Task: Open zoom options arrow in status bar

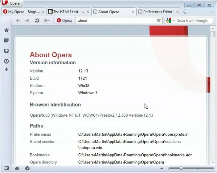Action: tap(161, 168)
